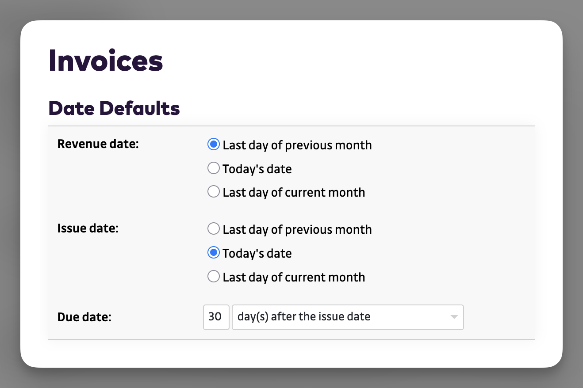Open the 'day(s) after the issue date' dropdown
The image size is (583, 388).
[x=341, y=317]
